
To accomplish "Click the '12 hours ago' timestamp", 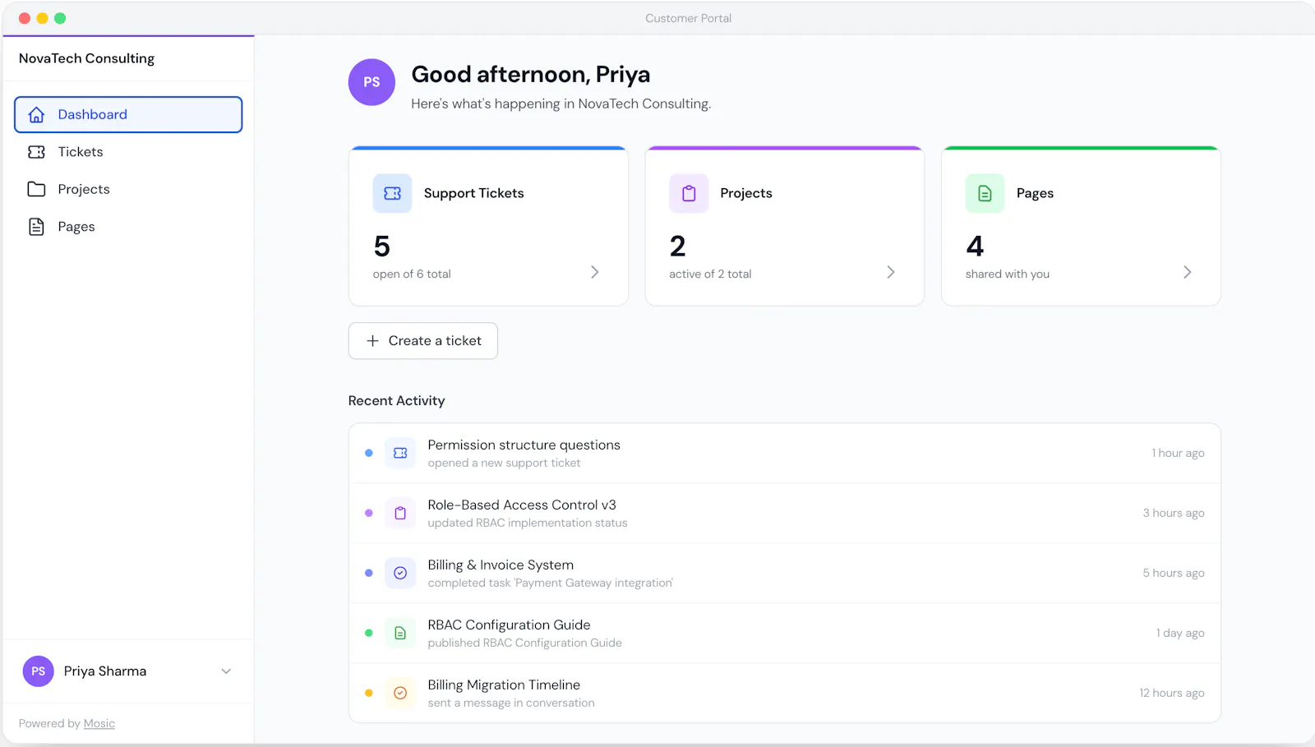I will coord(1172,694).
